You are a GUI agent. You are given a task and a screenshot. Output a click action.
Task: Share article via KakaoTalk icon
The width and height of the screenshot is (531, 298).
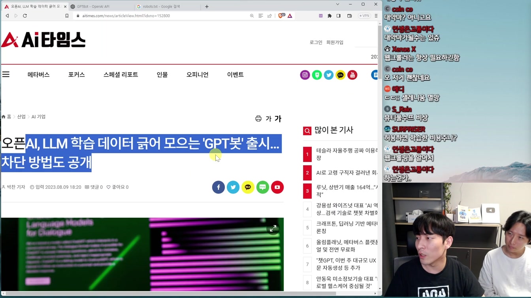(x=248, y=187)
